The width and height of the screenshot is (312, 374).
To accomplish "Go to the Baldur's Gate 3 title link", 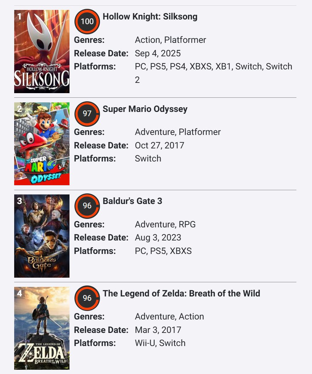I will pyautogui.click(x=132, y=201).
